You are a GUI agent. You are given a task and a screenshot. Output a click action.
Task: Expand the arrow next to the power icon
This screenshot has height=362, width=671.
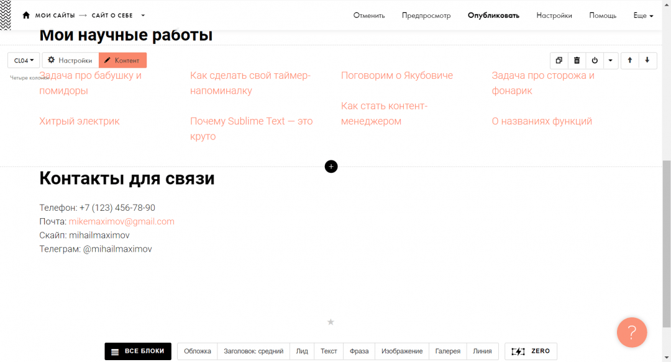(x=610, y=60)
